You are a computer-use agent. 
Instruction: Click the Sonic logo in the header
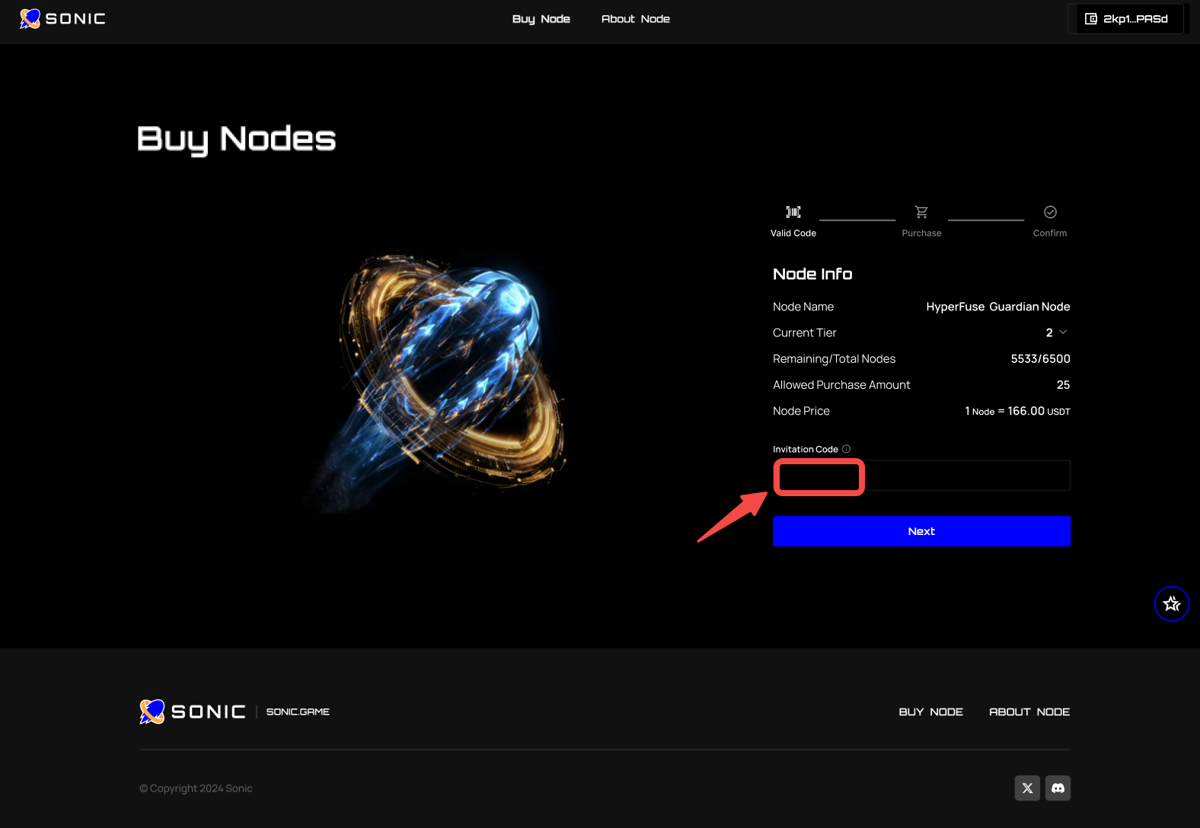(x=62, y=18)
